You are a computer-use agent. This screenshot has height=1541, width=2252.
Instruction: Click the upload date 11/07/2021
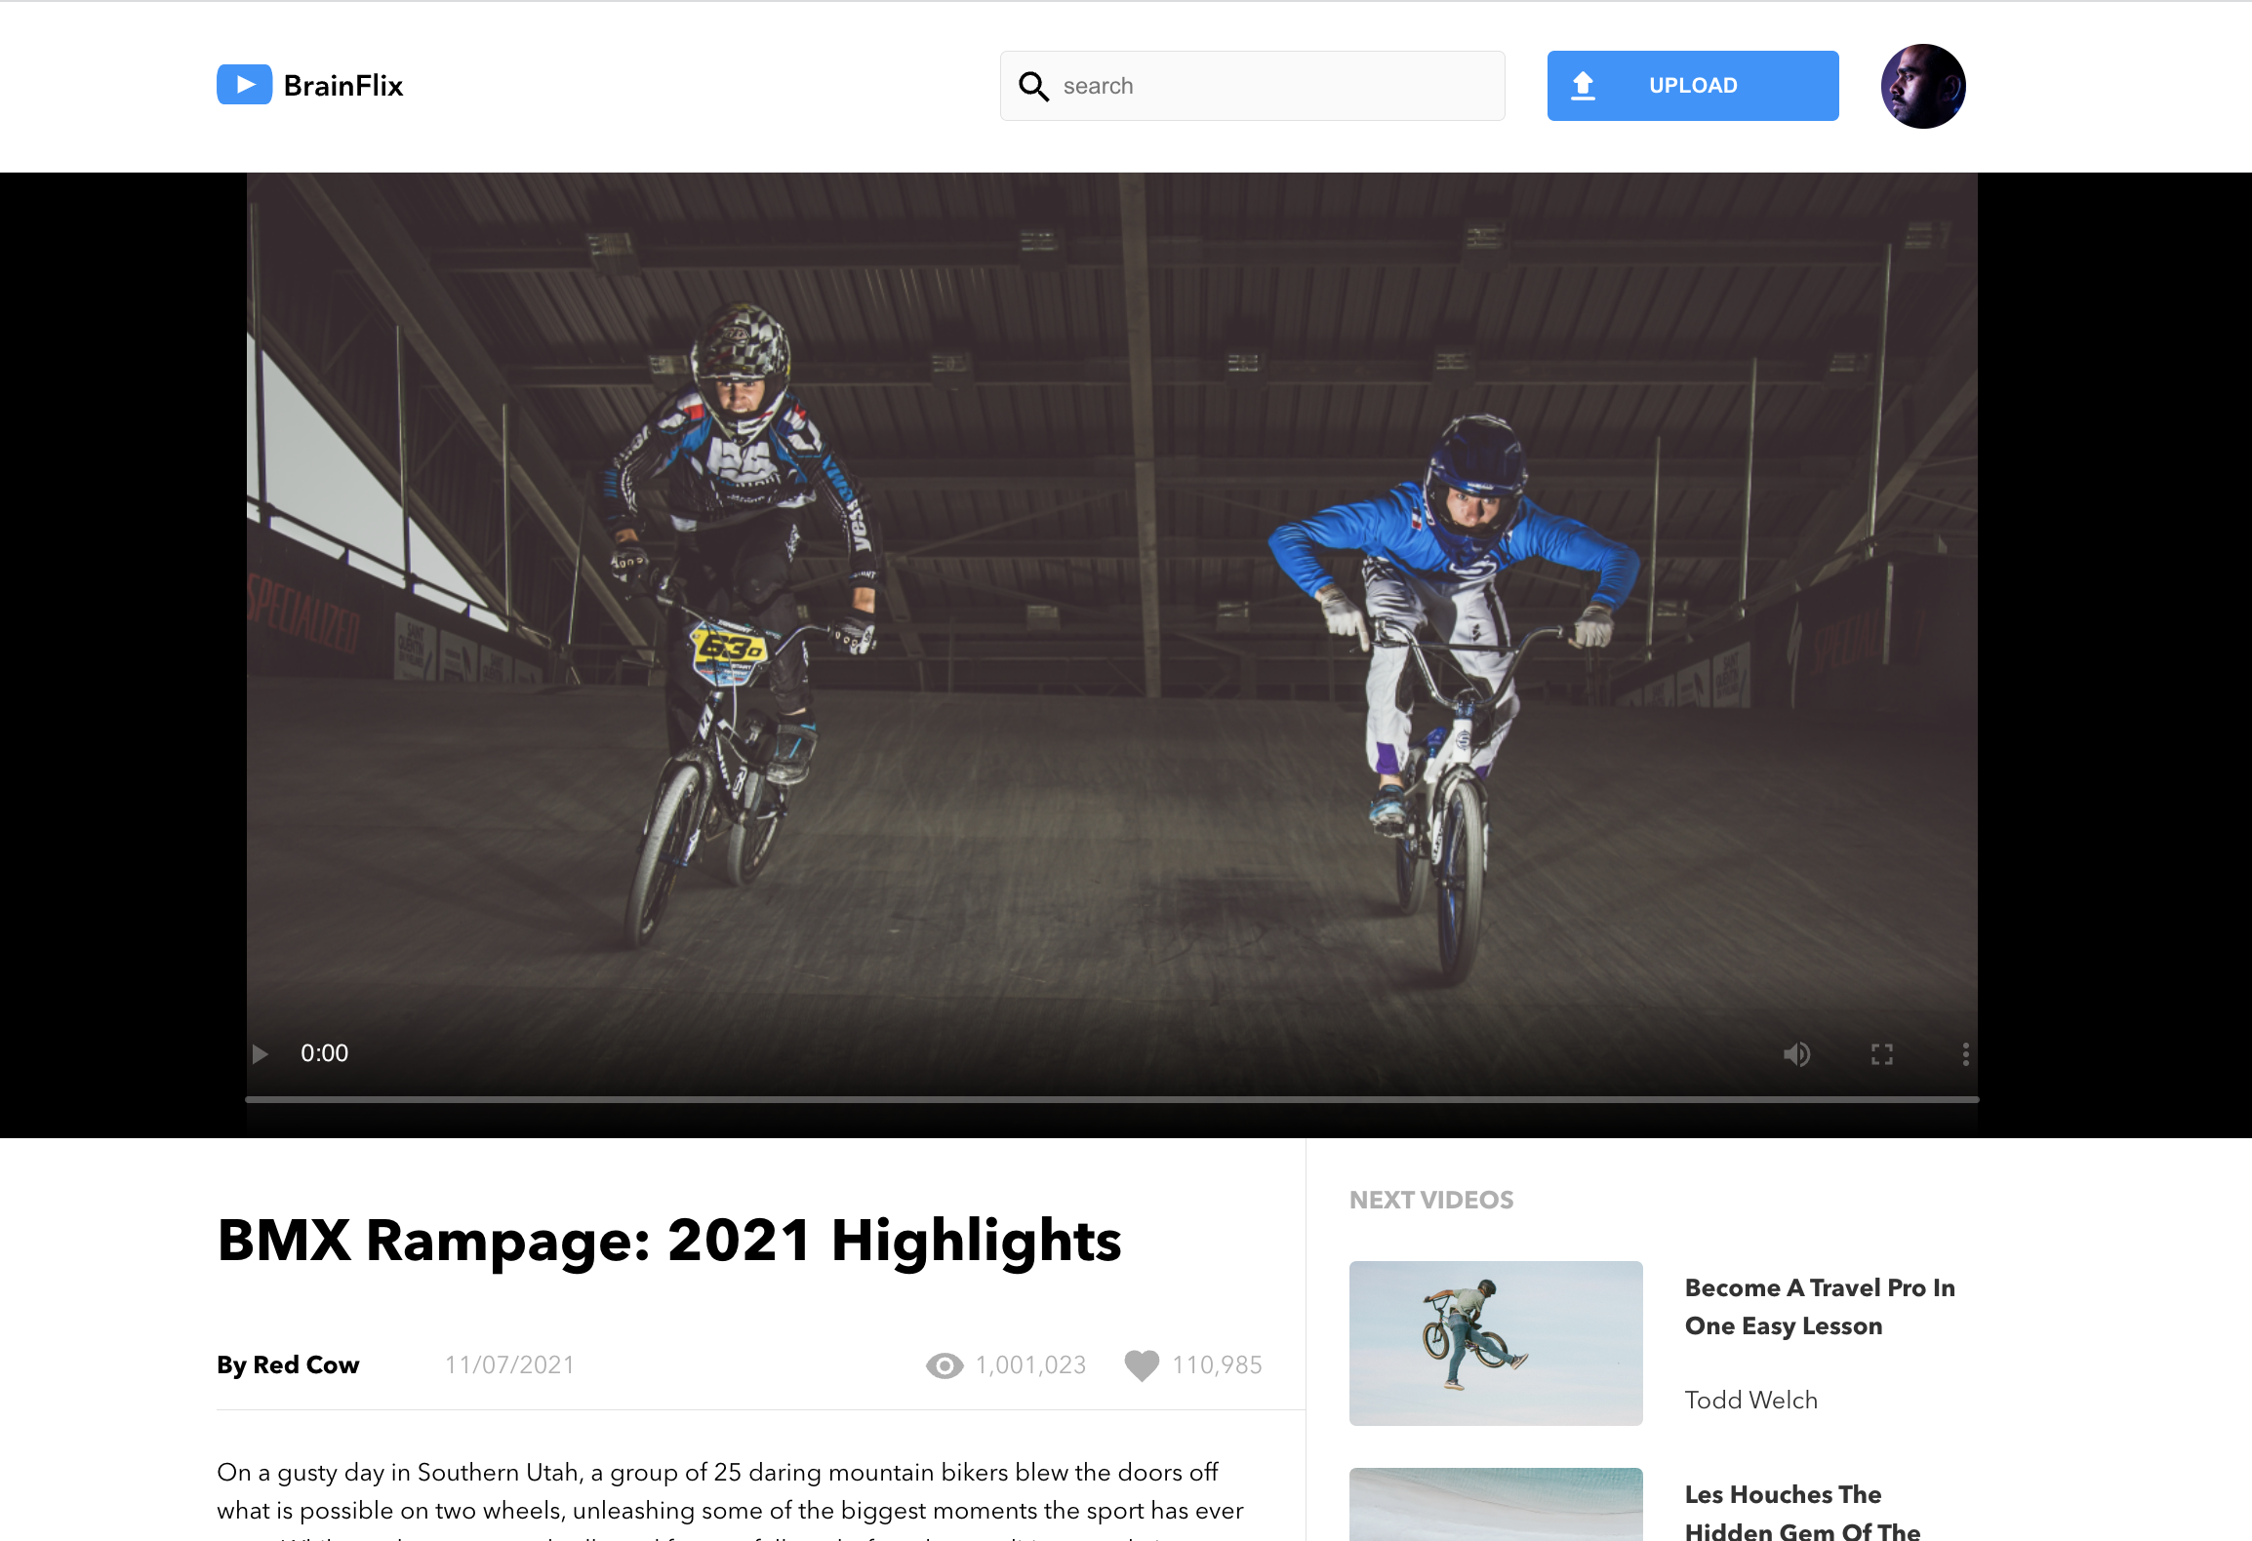(509, 1365)
